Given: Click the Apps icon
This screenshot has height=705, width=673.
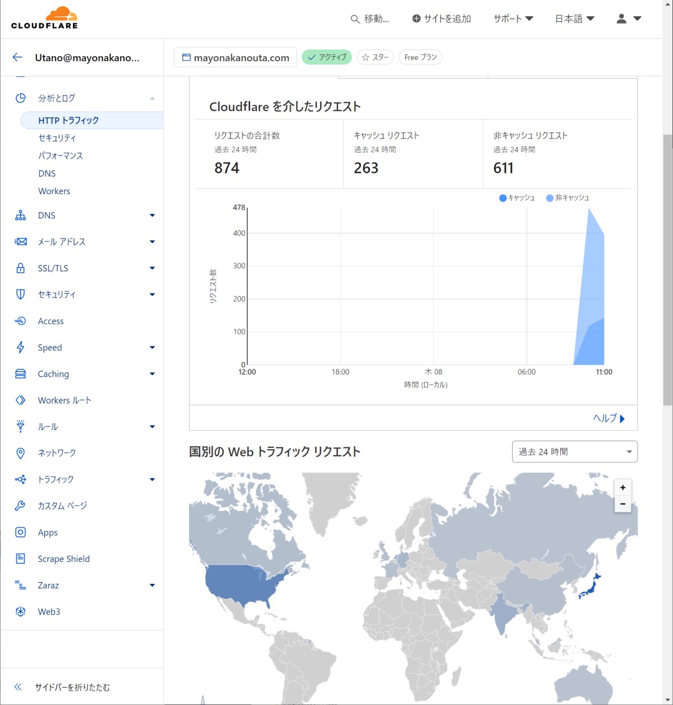Looking at the screenshot, I should (21, 532).
